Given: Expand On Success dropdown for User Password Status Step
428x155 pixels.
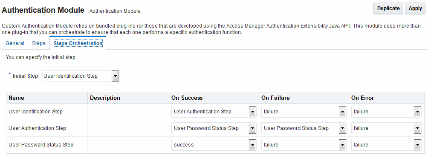Looking at the screenshot, I should click(x=252, y=145).
